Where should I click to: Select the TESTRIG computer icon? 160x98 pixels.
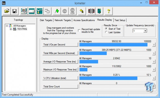[15, 29]
